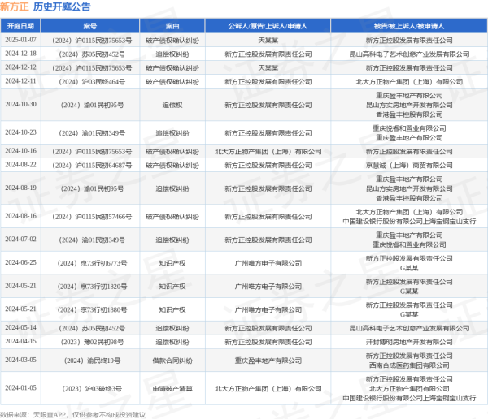The image size is (488, 419).
Task: Click the 公诉人/原告/上诉人/申请人 column header
Action: 268,26
